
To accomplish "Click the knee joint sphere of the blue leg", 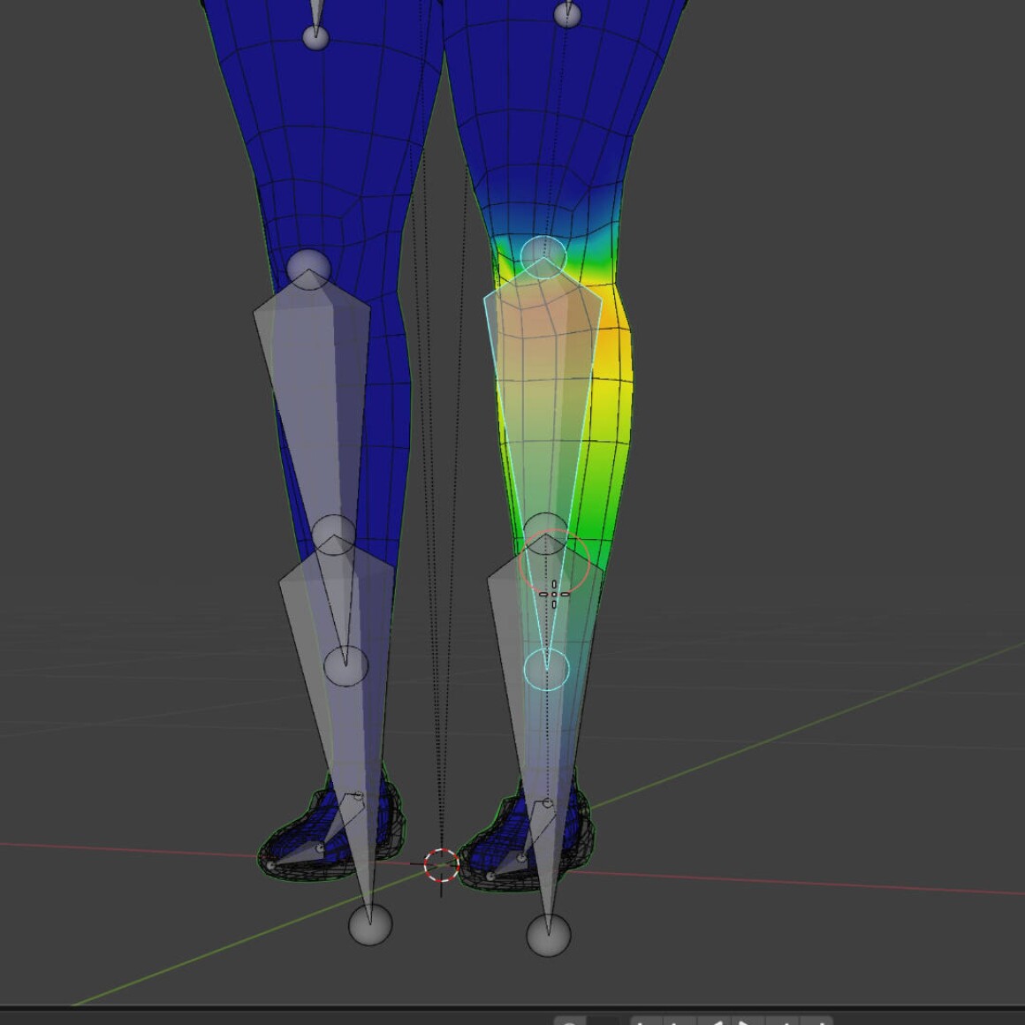I will tap(308, 269).
